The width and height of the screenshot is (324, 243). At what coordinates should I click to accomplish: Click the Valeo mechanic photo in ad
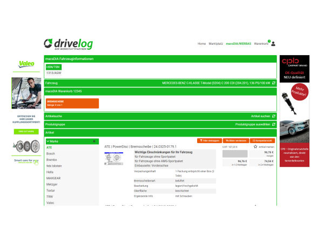(26, 93)
